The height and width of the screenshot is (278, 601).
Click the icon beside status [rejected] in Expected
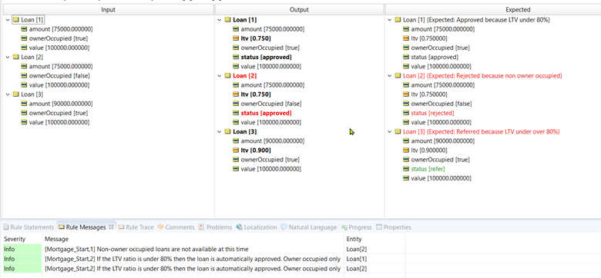406,113
